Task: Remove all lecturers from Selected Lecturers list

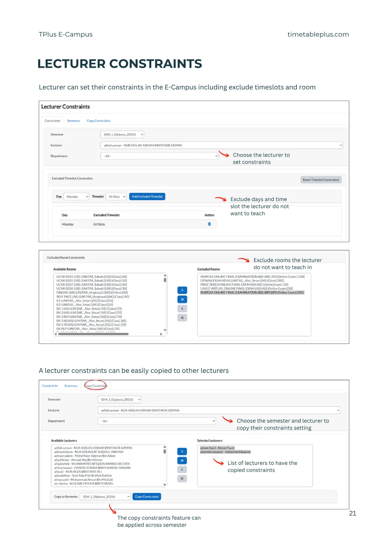Action: tap(182, 479)
